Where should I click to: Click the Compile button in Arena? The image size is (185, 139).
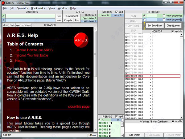[x=68, y=20]
